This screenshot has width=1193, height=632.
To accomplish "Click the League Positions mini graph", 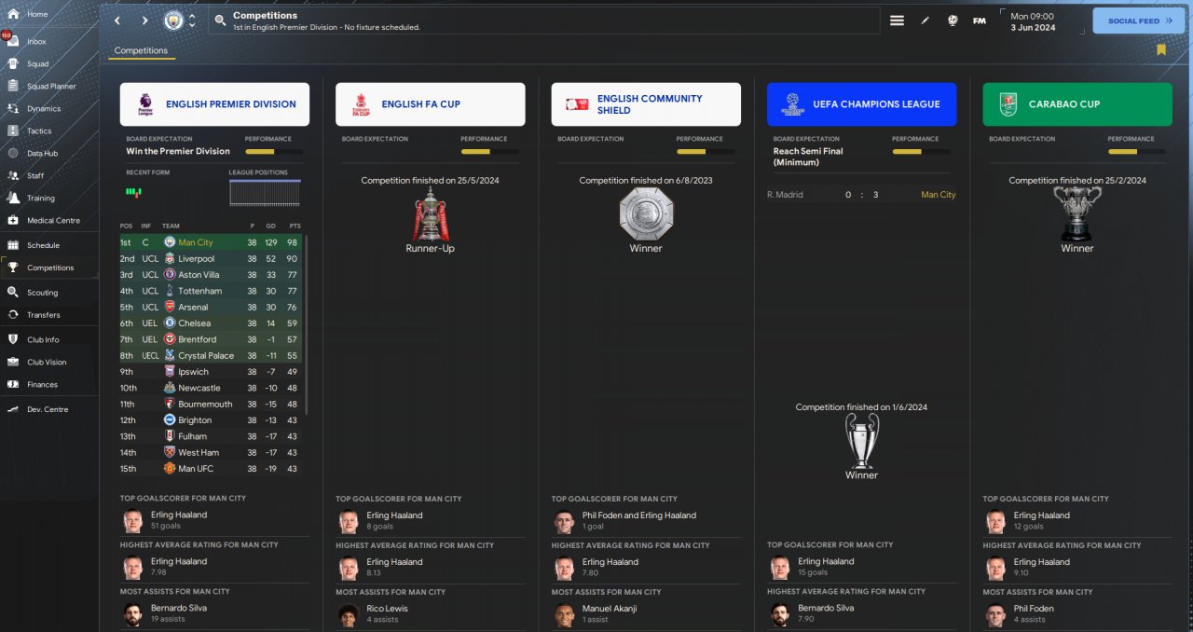I will pyautogui.click(x=265, y=193).
